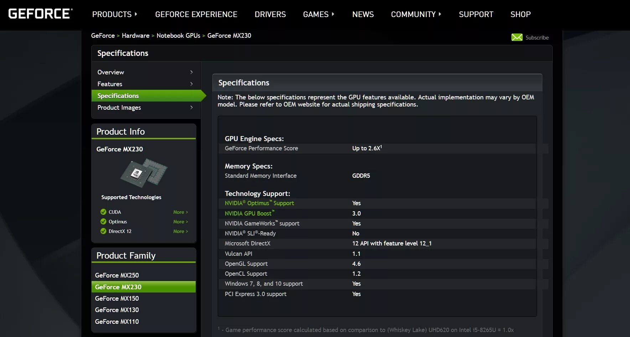Click More link next to Optimus
Viewport: 630px width, 337px height.
pyautogui.click(x=180, y=222)
